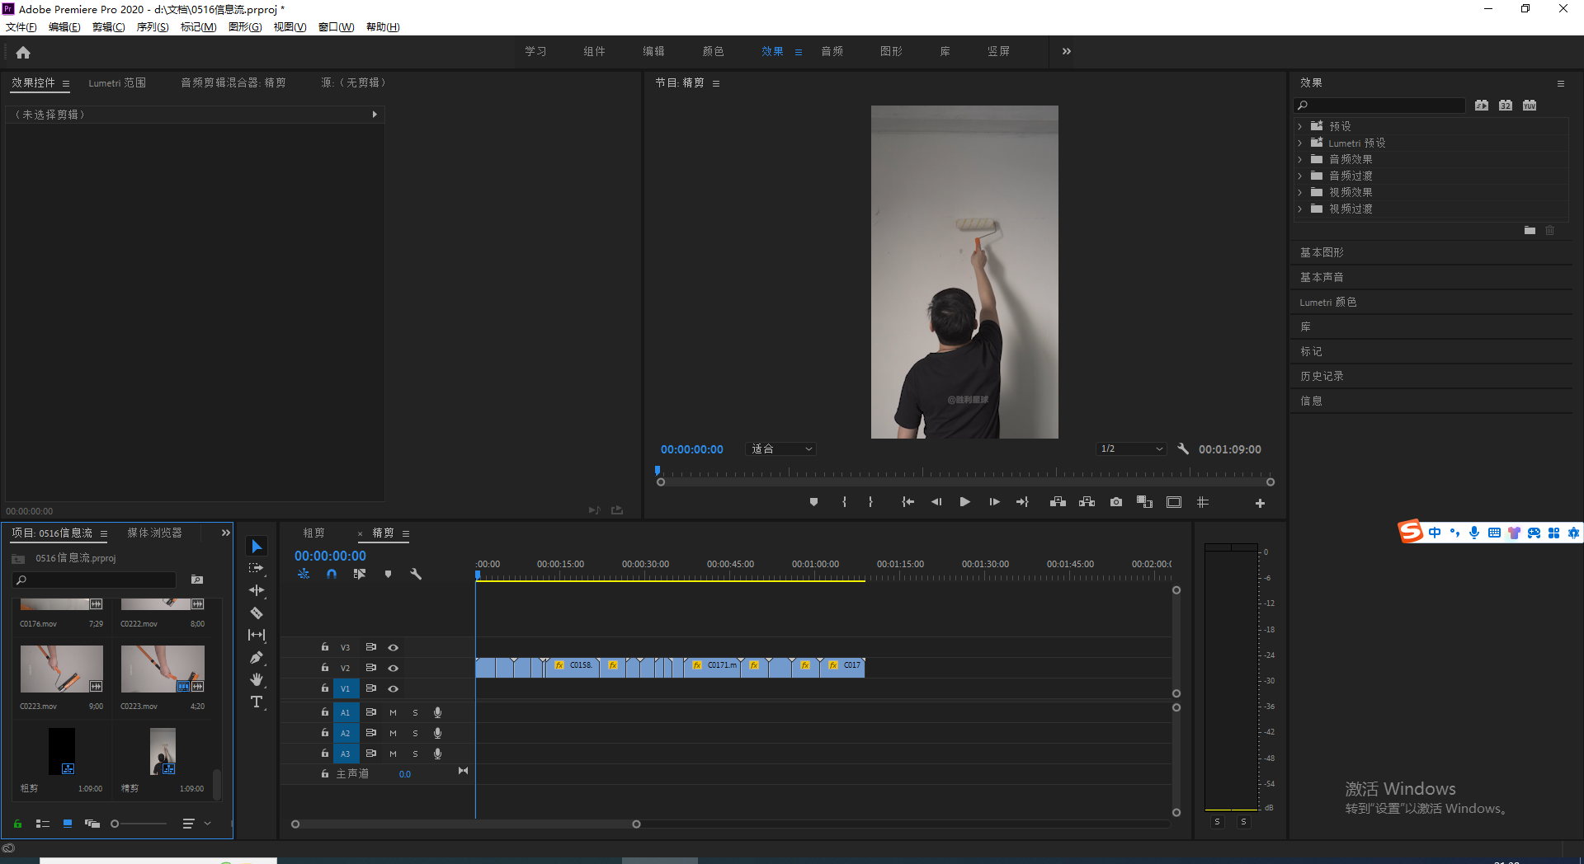The height and width of the screenshot is (864, 1584).
Task: Choose the Hand tool
Action: click(257, 679)
